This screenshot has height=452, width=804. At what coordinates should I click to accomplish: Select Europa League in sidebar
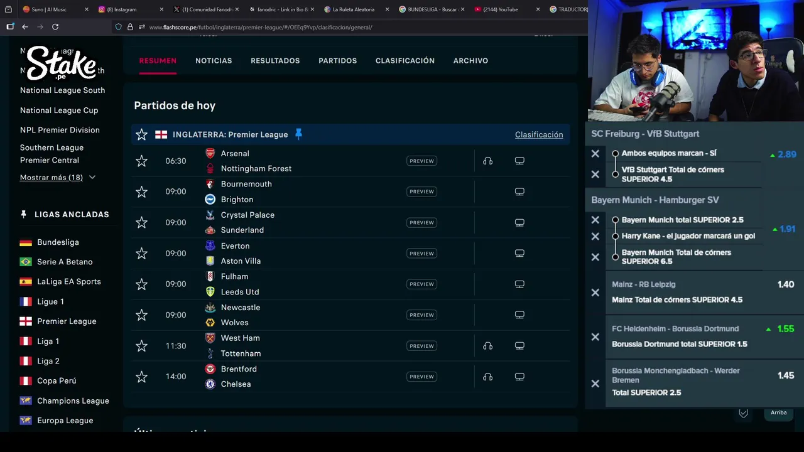point(65,421)
